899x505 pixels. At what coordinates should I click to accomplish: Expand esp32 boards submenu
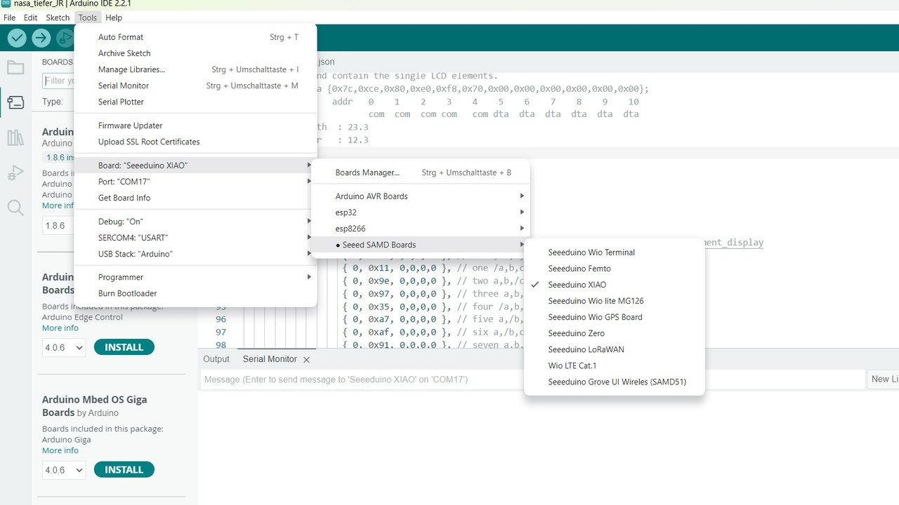coord(421,213)
